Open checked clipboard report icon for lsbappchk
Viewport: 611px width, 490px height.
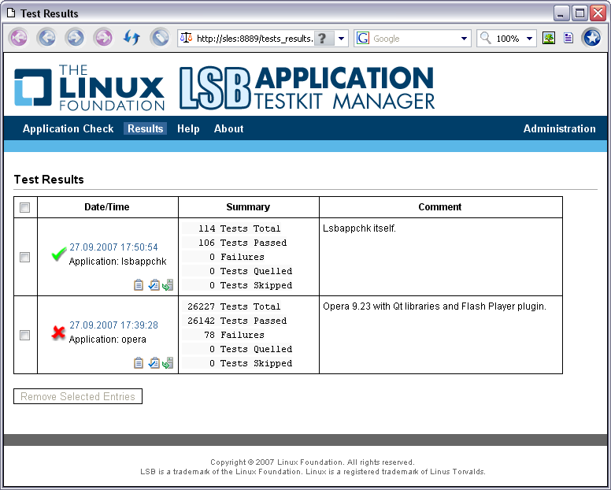[154, 285]
